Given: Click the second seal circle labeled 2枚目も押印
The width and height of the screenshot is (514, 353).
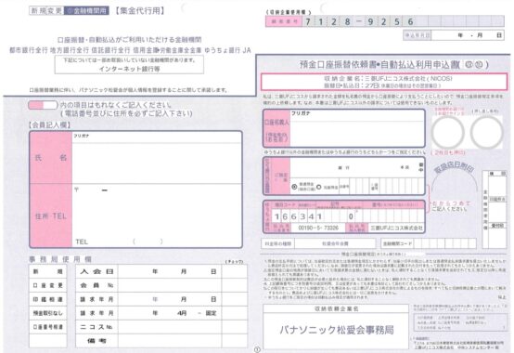Looking at the screenshot, I should [487, 133].
